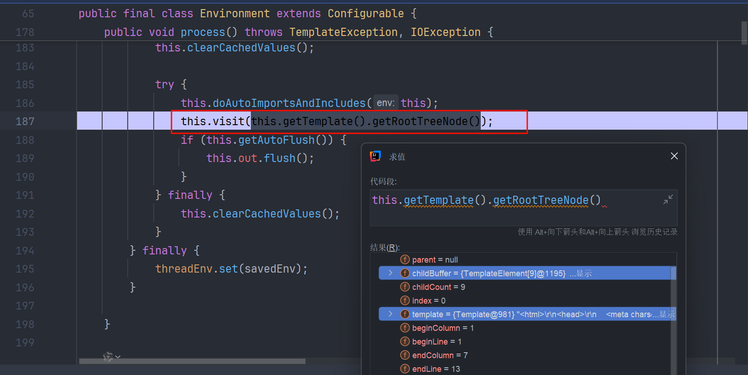The height and width of the screenshot is (375, 748).
Task: Click the IntelliJ icon in the evaluate dialog
Action: (x=375, y=156)
